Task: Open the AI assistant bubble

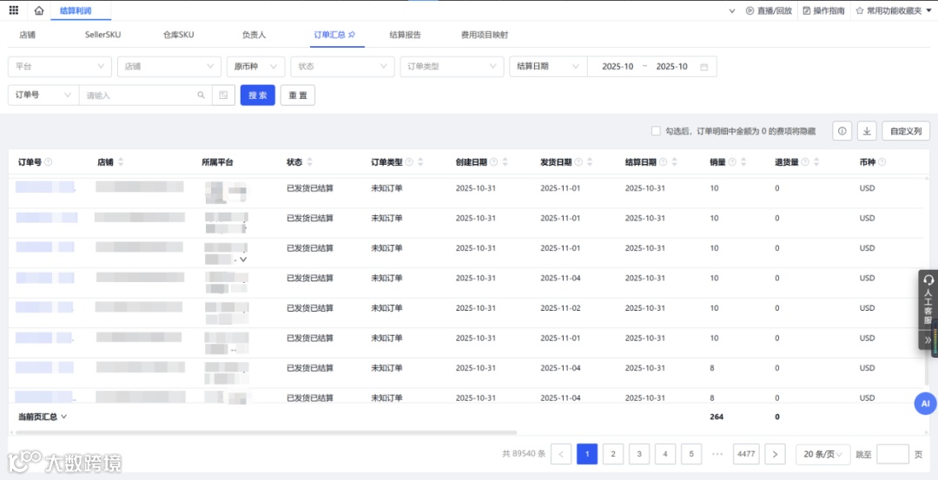Action: pos(926,404)
